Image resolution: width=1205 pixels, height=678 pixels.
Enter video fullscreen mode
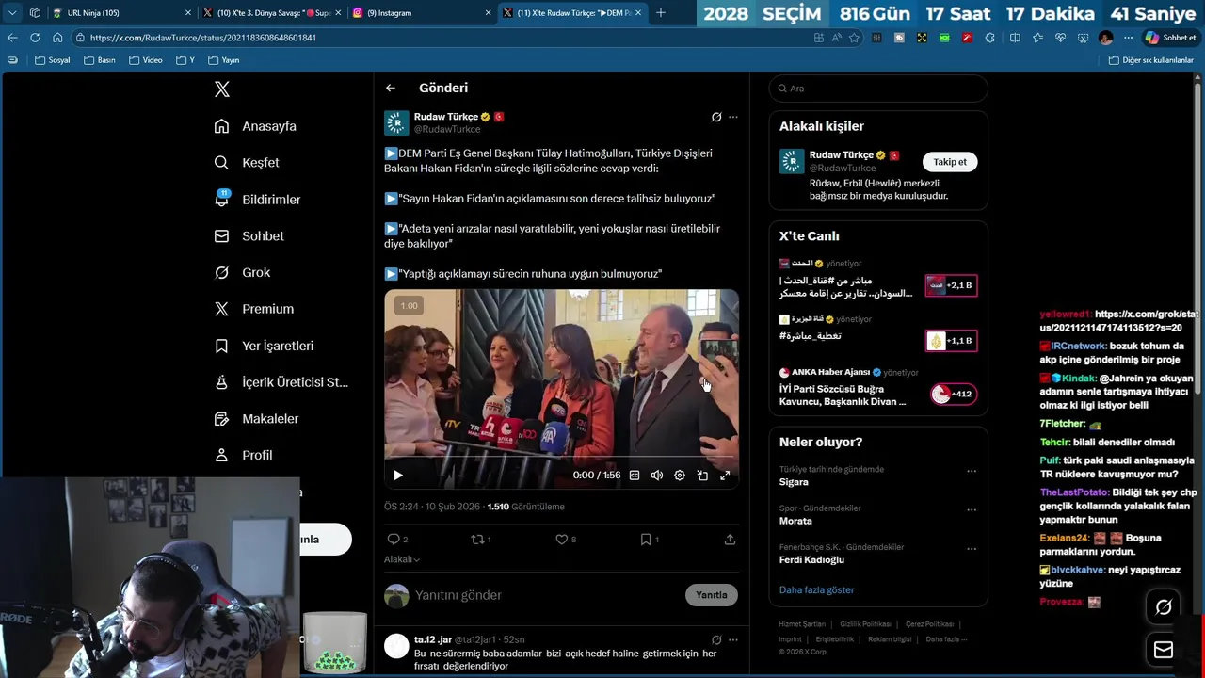point(725,476)
